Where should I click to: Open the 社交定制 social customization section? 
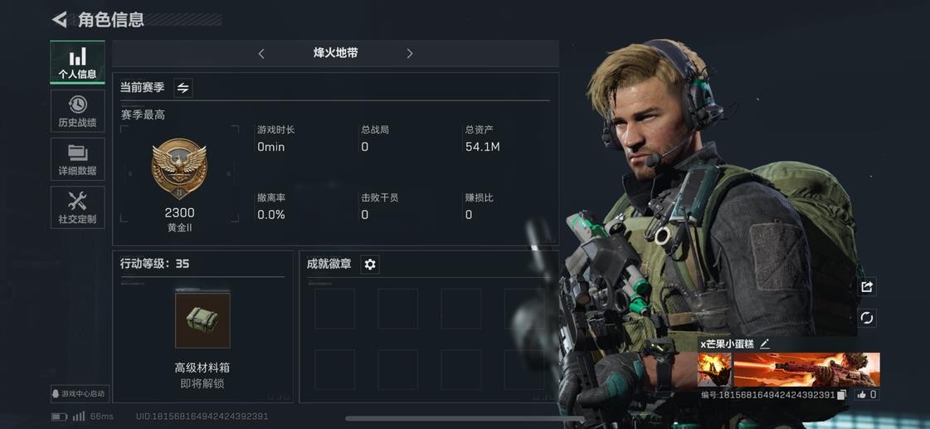(78, 207)
